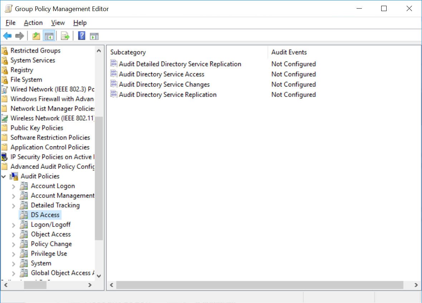Click the Account Logon category icon
422x303 pixels.
(x=24, y=186)
